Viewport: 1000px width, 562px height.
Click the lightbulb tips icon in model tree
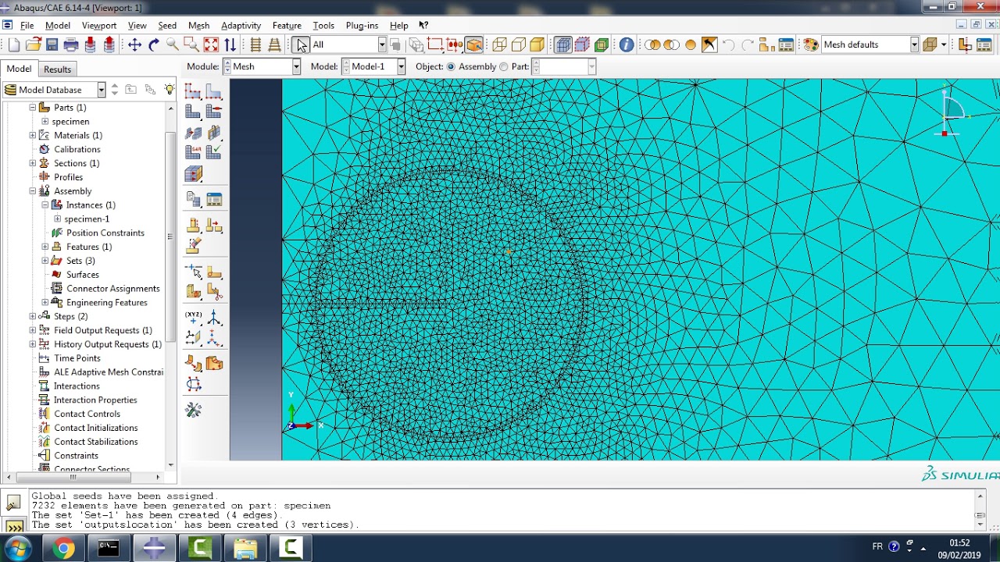pyautogui.click(x=170, y=90)
